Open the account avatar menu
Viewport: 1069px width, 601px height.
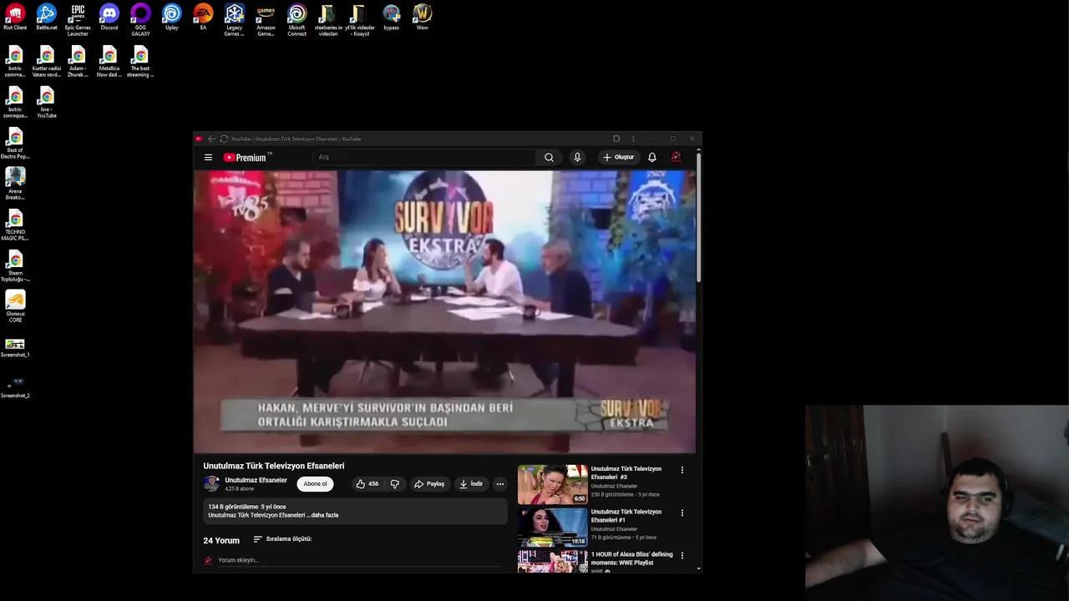pos(676,157)
